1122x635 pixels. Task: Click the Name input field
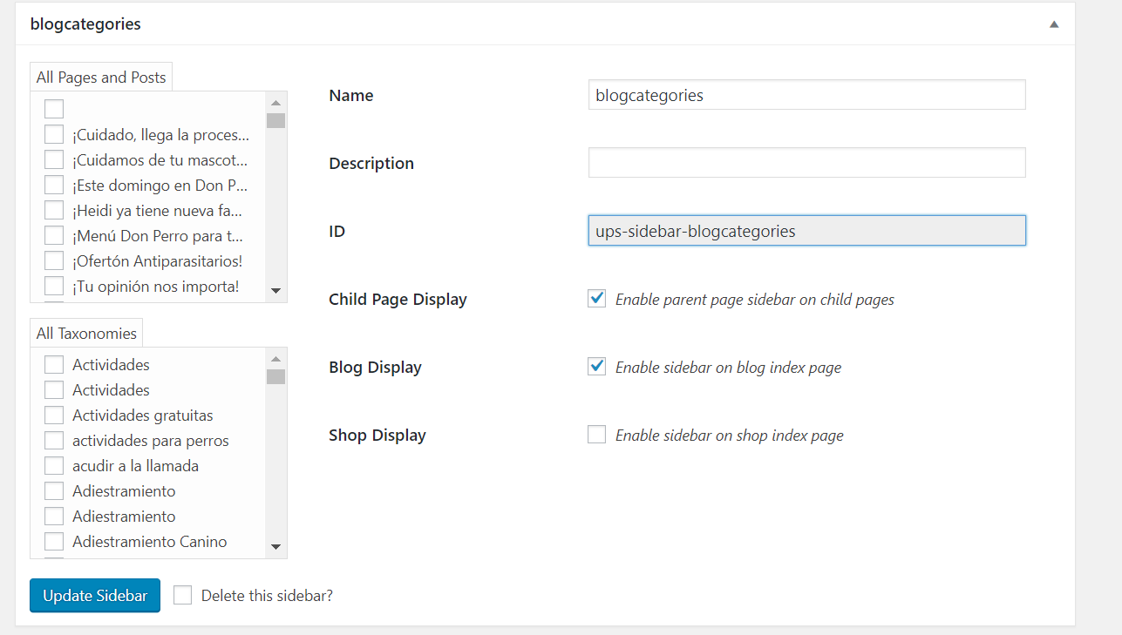coord(806,95)
